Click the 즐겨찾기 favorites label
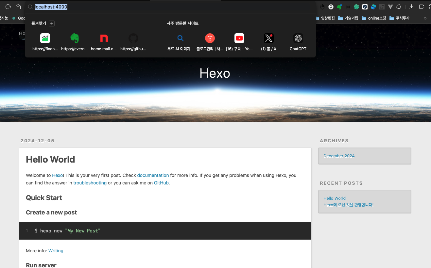 39,24
